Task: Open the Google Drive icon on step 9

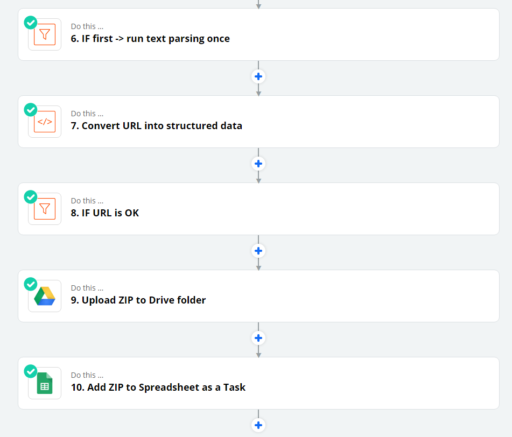Action: click(x=44, y=295)
